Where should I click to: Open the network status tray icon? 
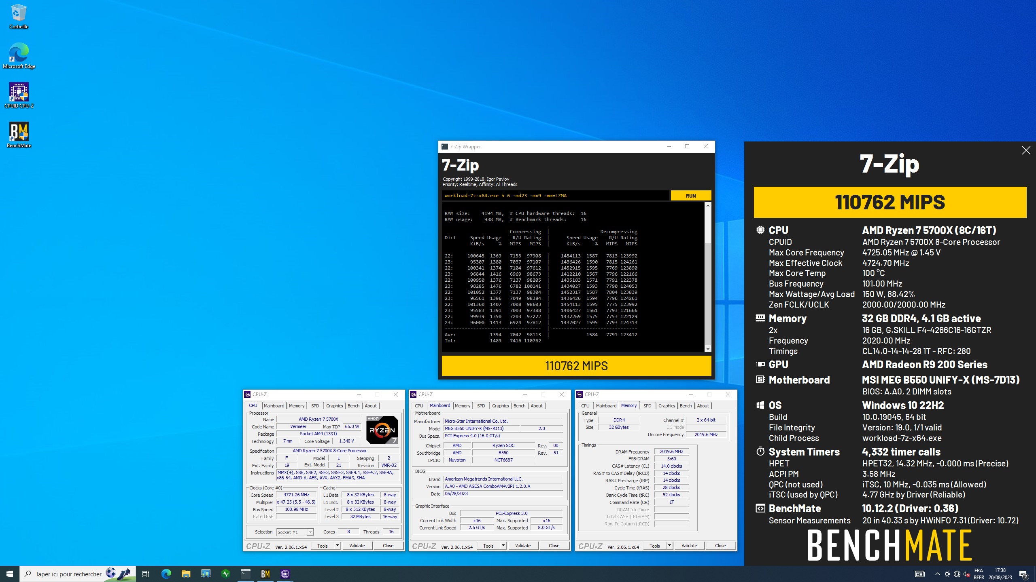click(x=957, y=574)
